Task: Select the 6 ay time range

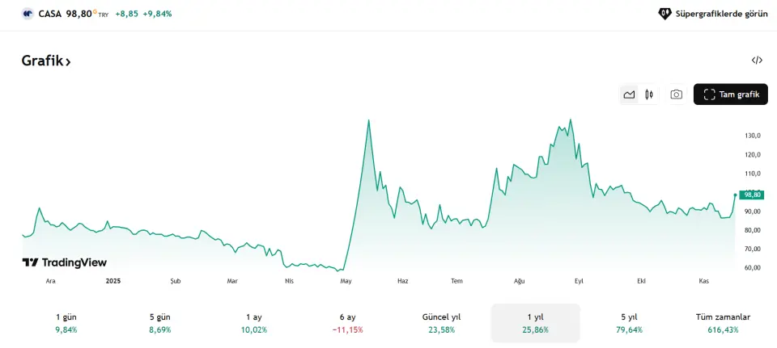Action: (x=347, y=323)
